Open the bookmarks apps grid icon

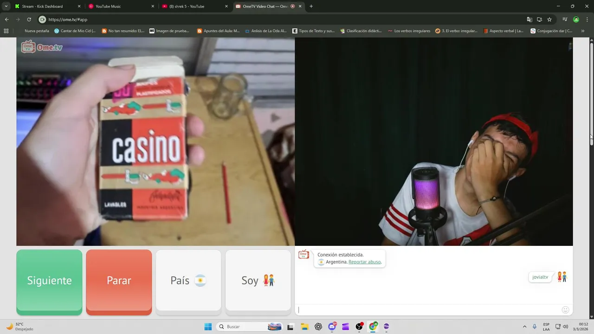pos(6,31)
